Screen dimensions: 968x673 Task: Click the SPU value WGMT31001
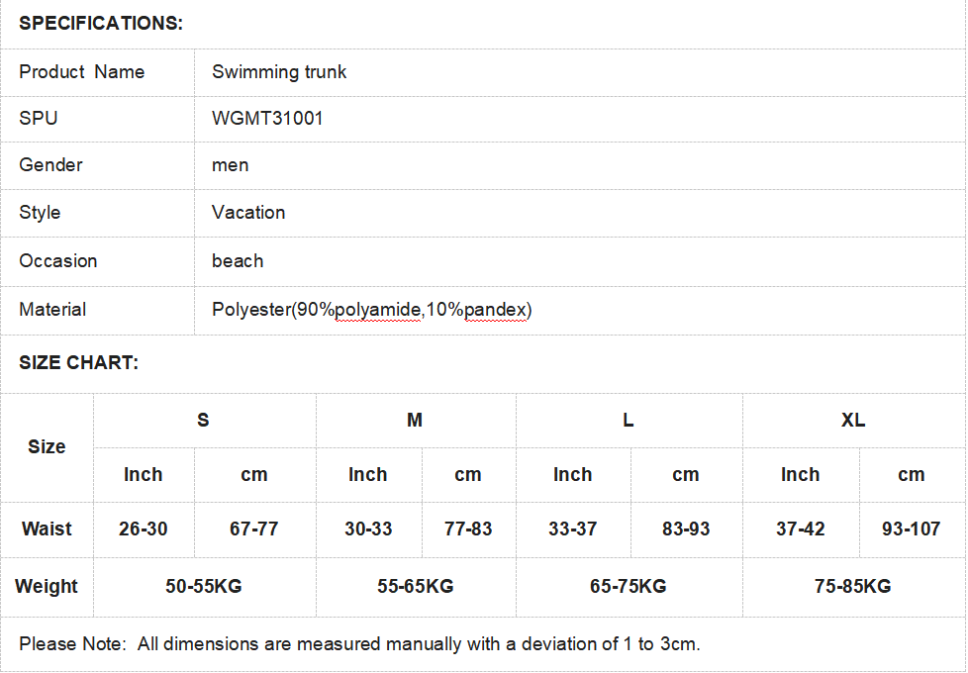[x=267, y=119]
